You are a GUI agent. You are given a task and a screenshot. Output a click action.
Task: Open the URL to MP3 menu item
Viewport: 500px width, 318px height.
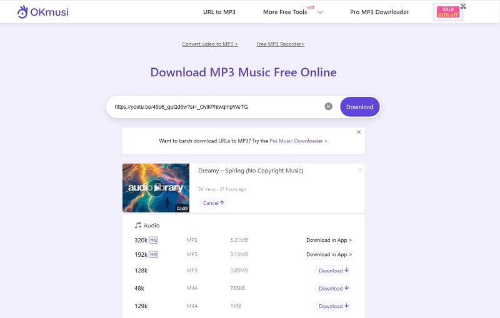pyautogui.click(x=219, y=12)
